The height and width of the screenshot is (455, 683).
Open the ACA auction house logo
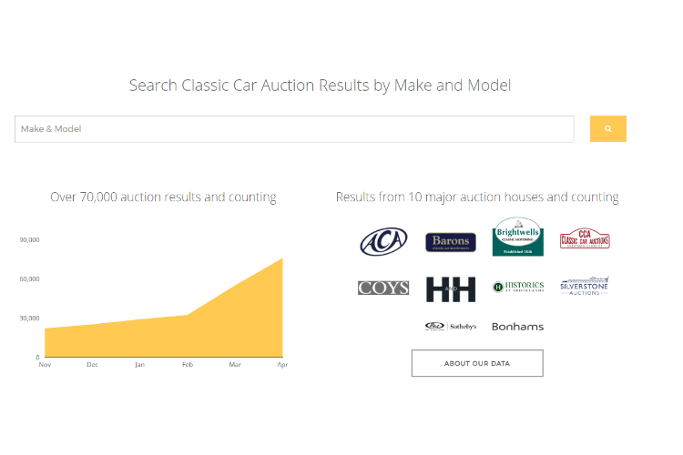(x=383, y=241)
